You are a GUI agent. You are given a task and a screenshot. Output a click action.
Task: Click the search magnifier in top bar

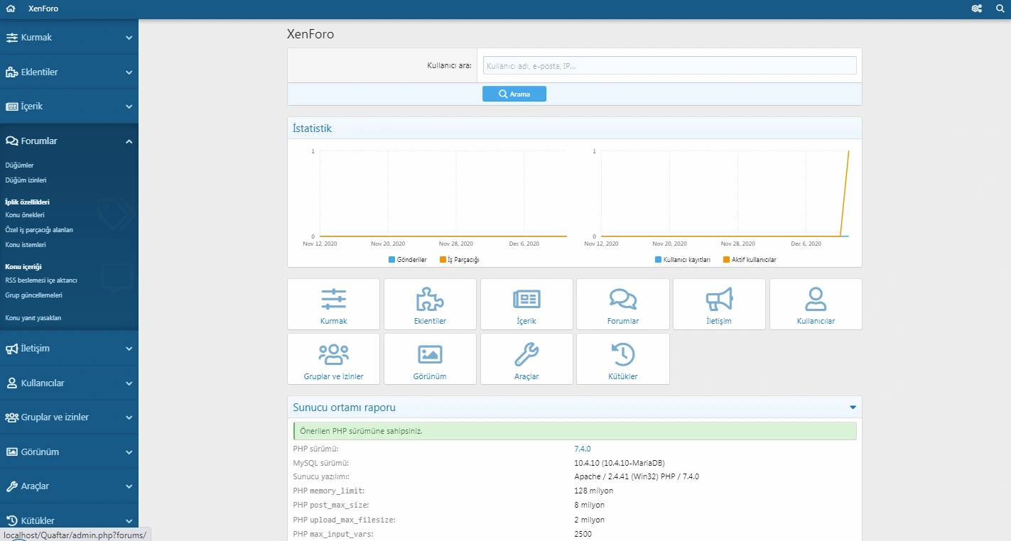(x=1000, y=9)
